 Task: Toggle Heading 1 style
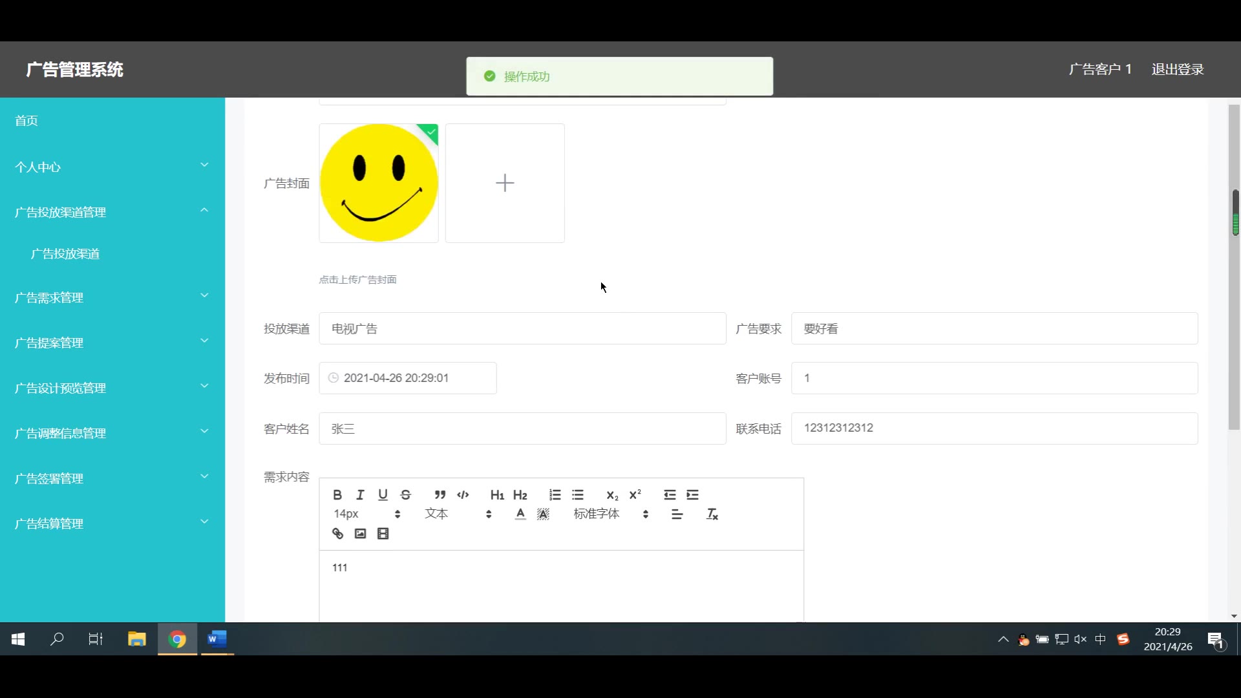pyautogui.click(x=496, y=495)
